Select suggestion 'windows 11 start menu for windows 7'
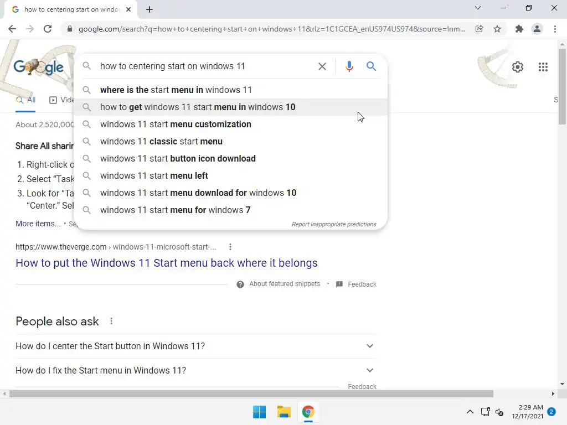This screenshot has height=425, width=567. [x=230, y=210]
